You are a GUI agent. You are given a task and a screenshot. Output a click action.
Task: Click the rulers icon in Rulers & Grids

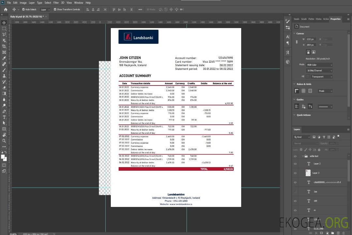point(297,91)
